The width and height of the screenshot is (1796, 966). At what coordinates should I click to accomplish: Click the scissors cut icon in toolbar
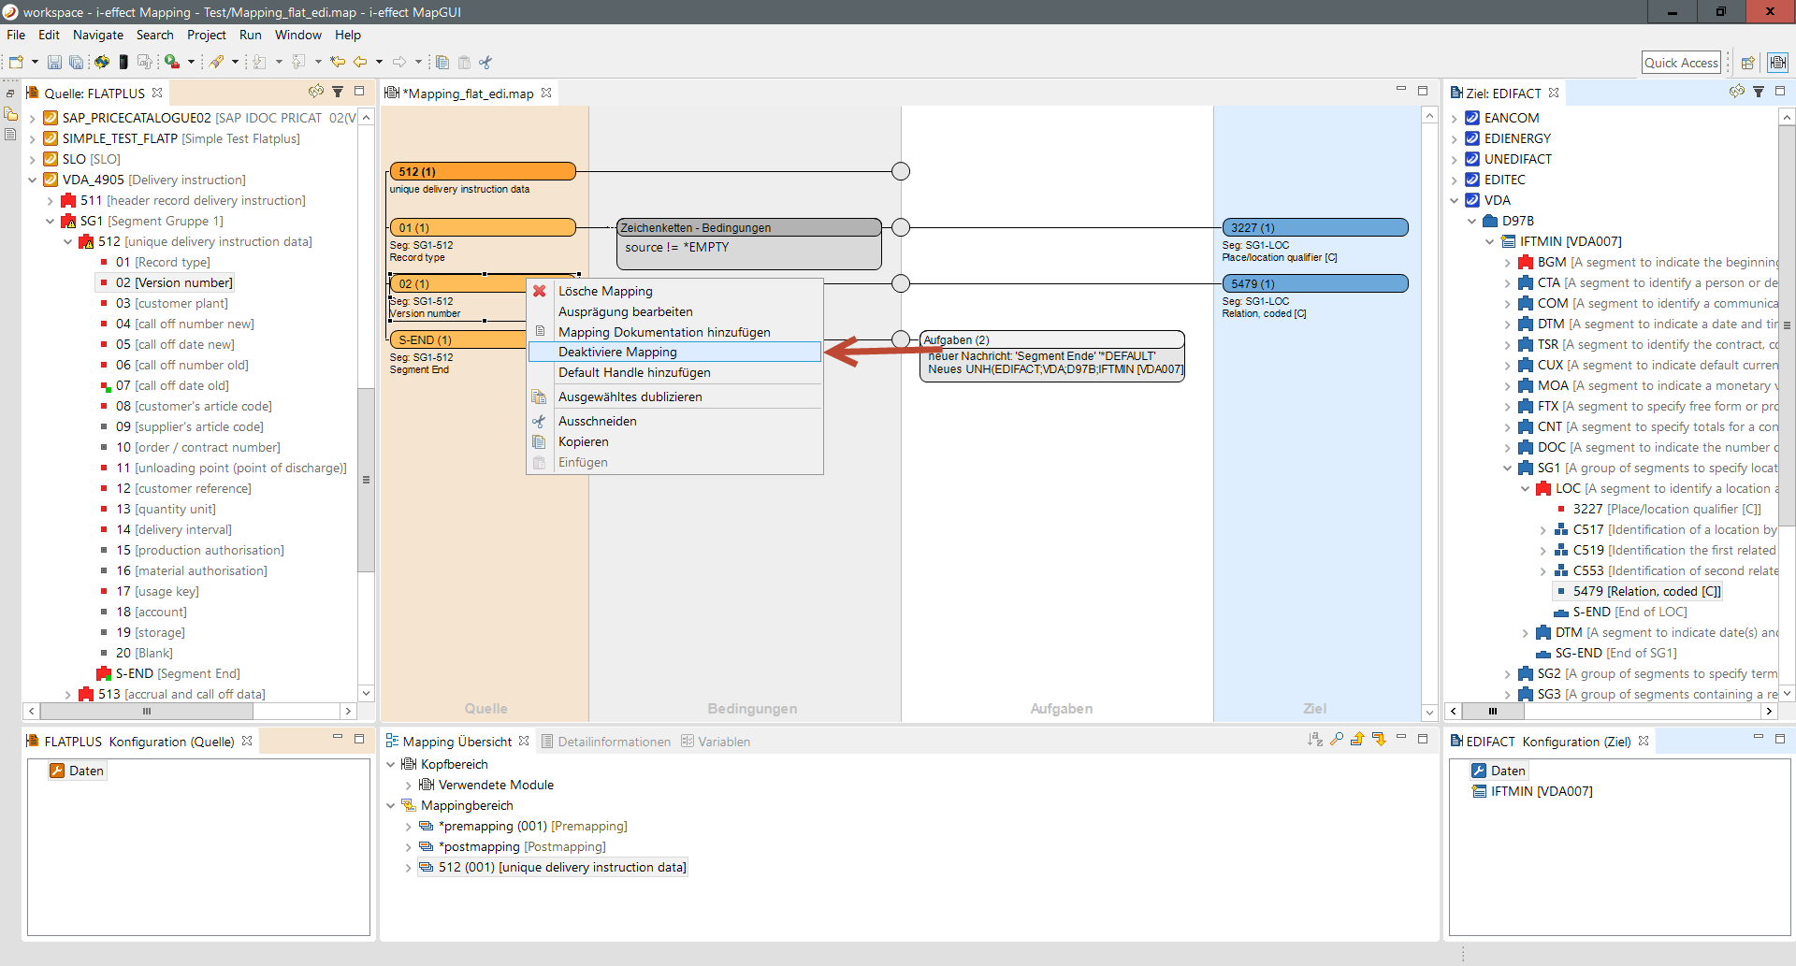[485, 63]
